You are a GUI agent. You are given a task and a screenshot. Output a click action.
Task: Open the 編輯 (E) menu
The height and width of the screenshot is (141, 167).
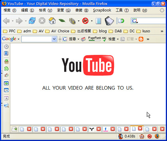click(x=27, y=10)
